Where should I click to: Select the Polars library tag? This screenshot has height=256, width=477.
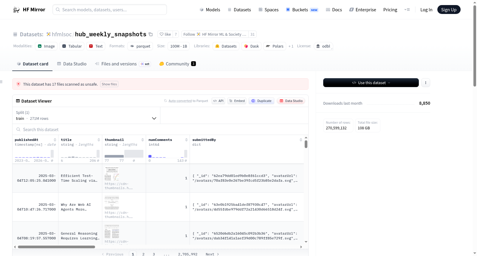[x=275, y=46]
